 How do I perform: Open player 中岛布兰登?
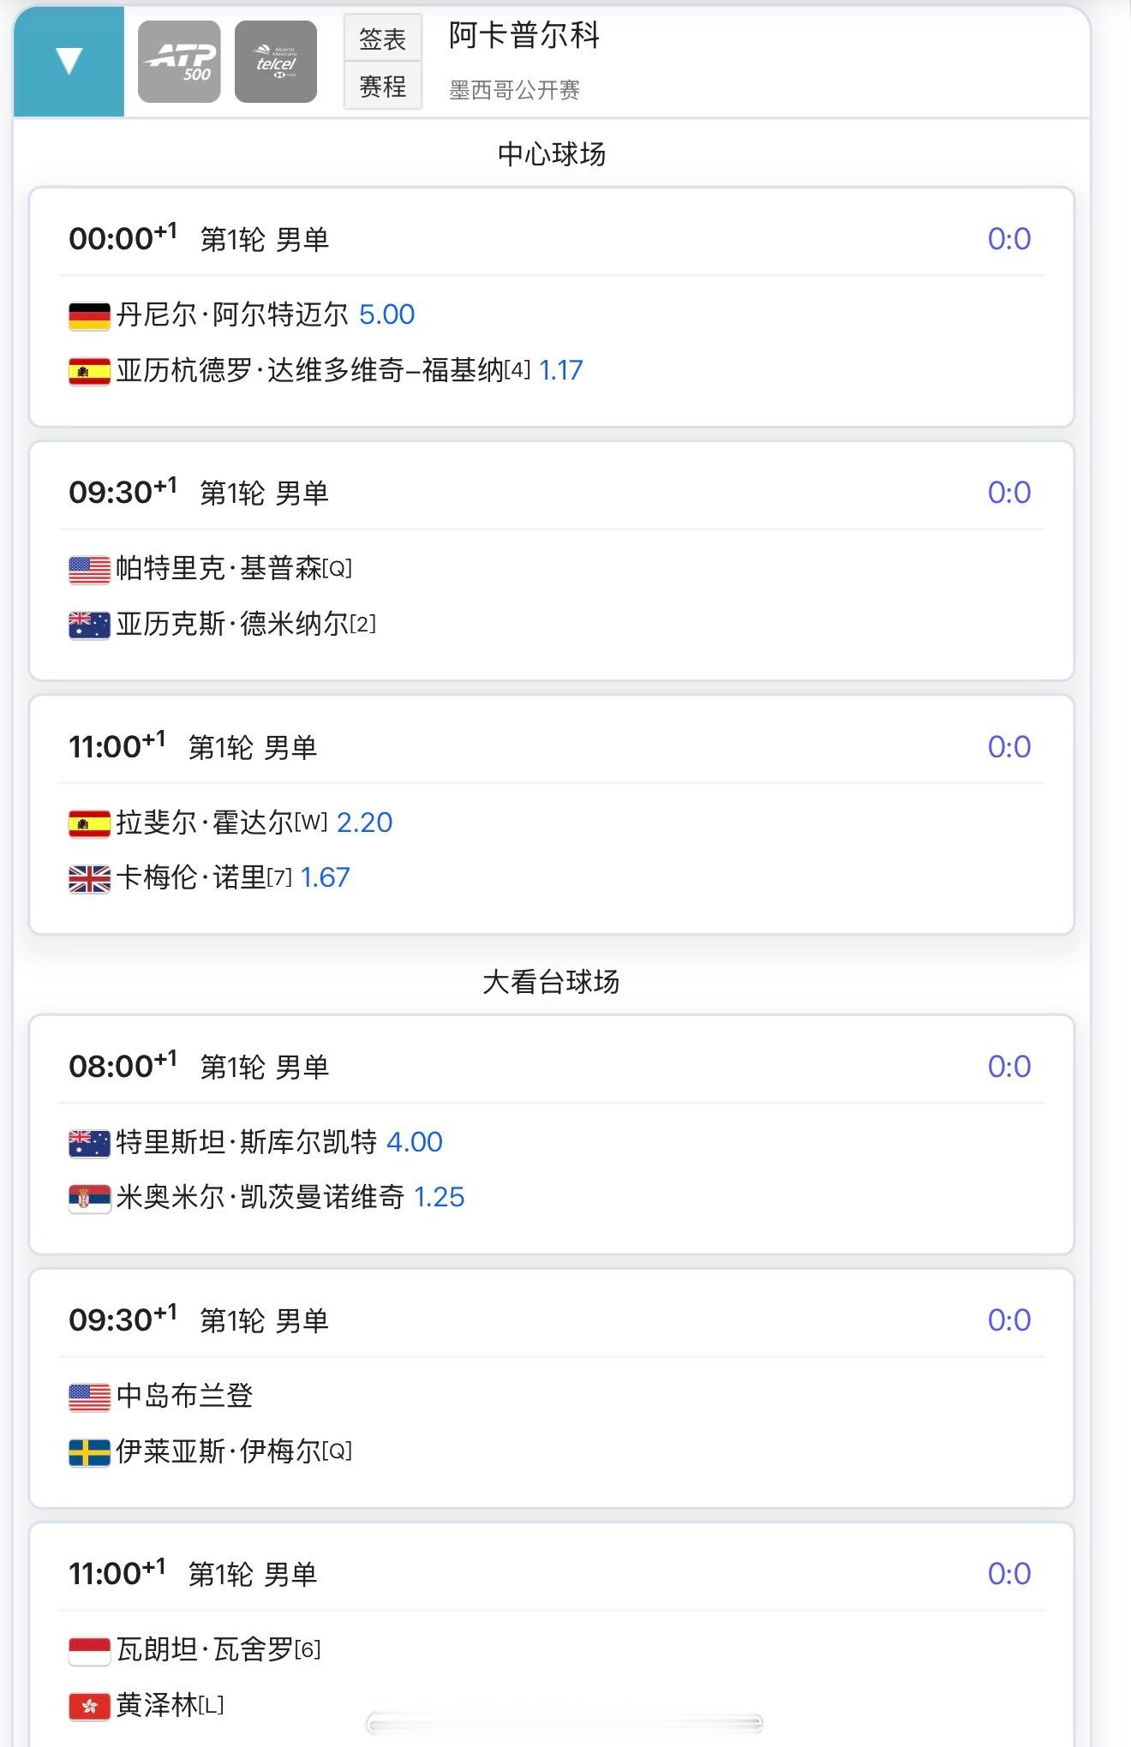[x=184, y=1397]
